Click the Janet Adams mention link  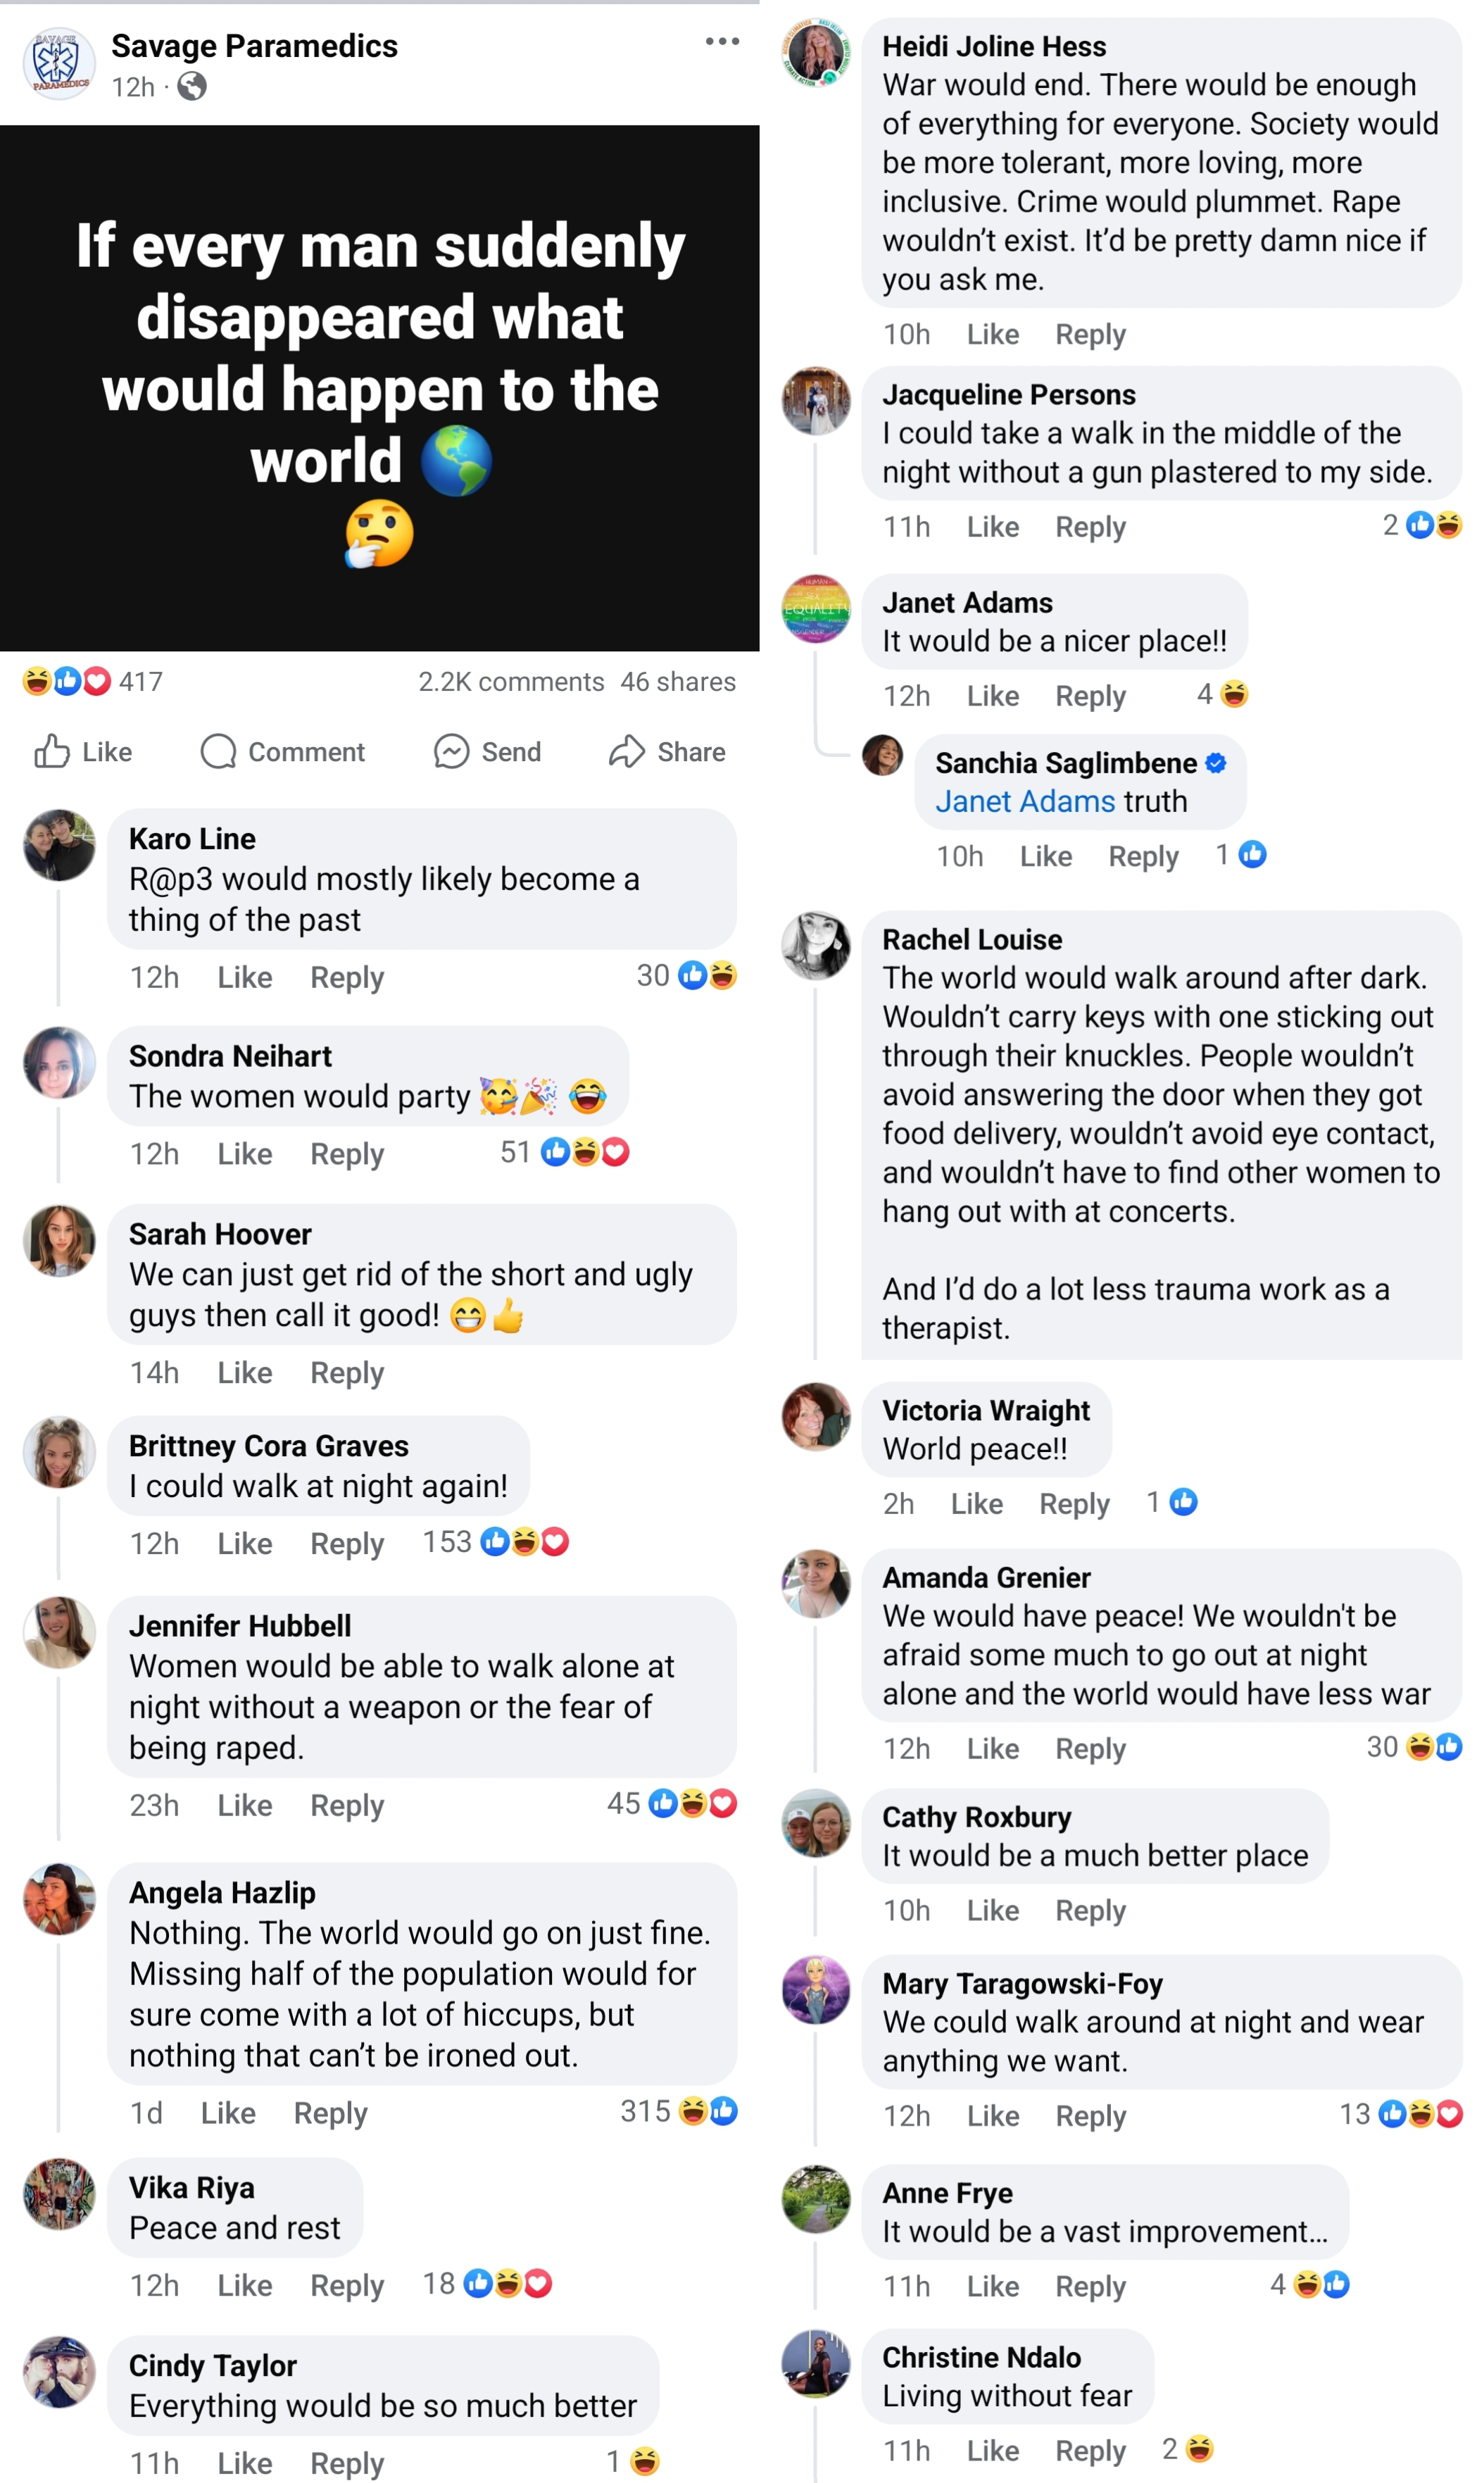pos(1025,801)
